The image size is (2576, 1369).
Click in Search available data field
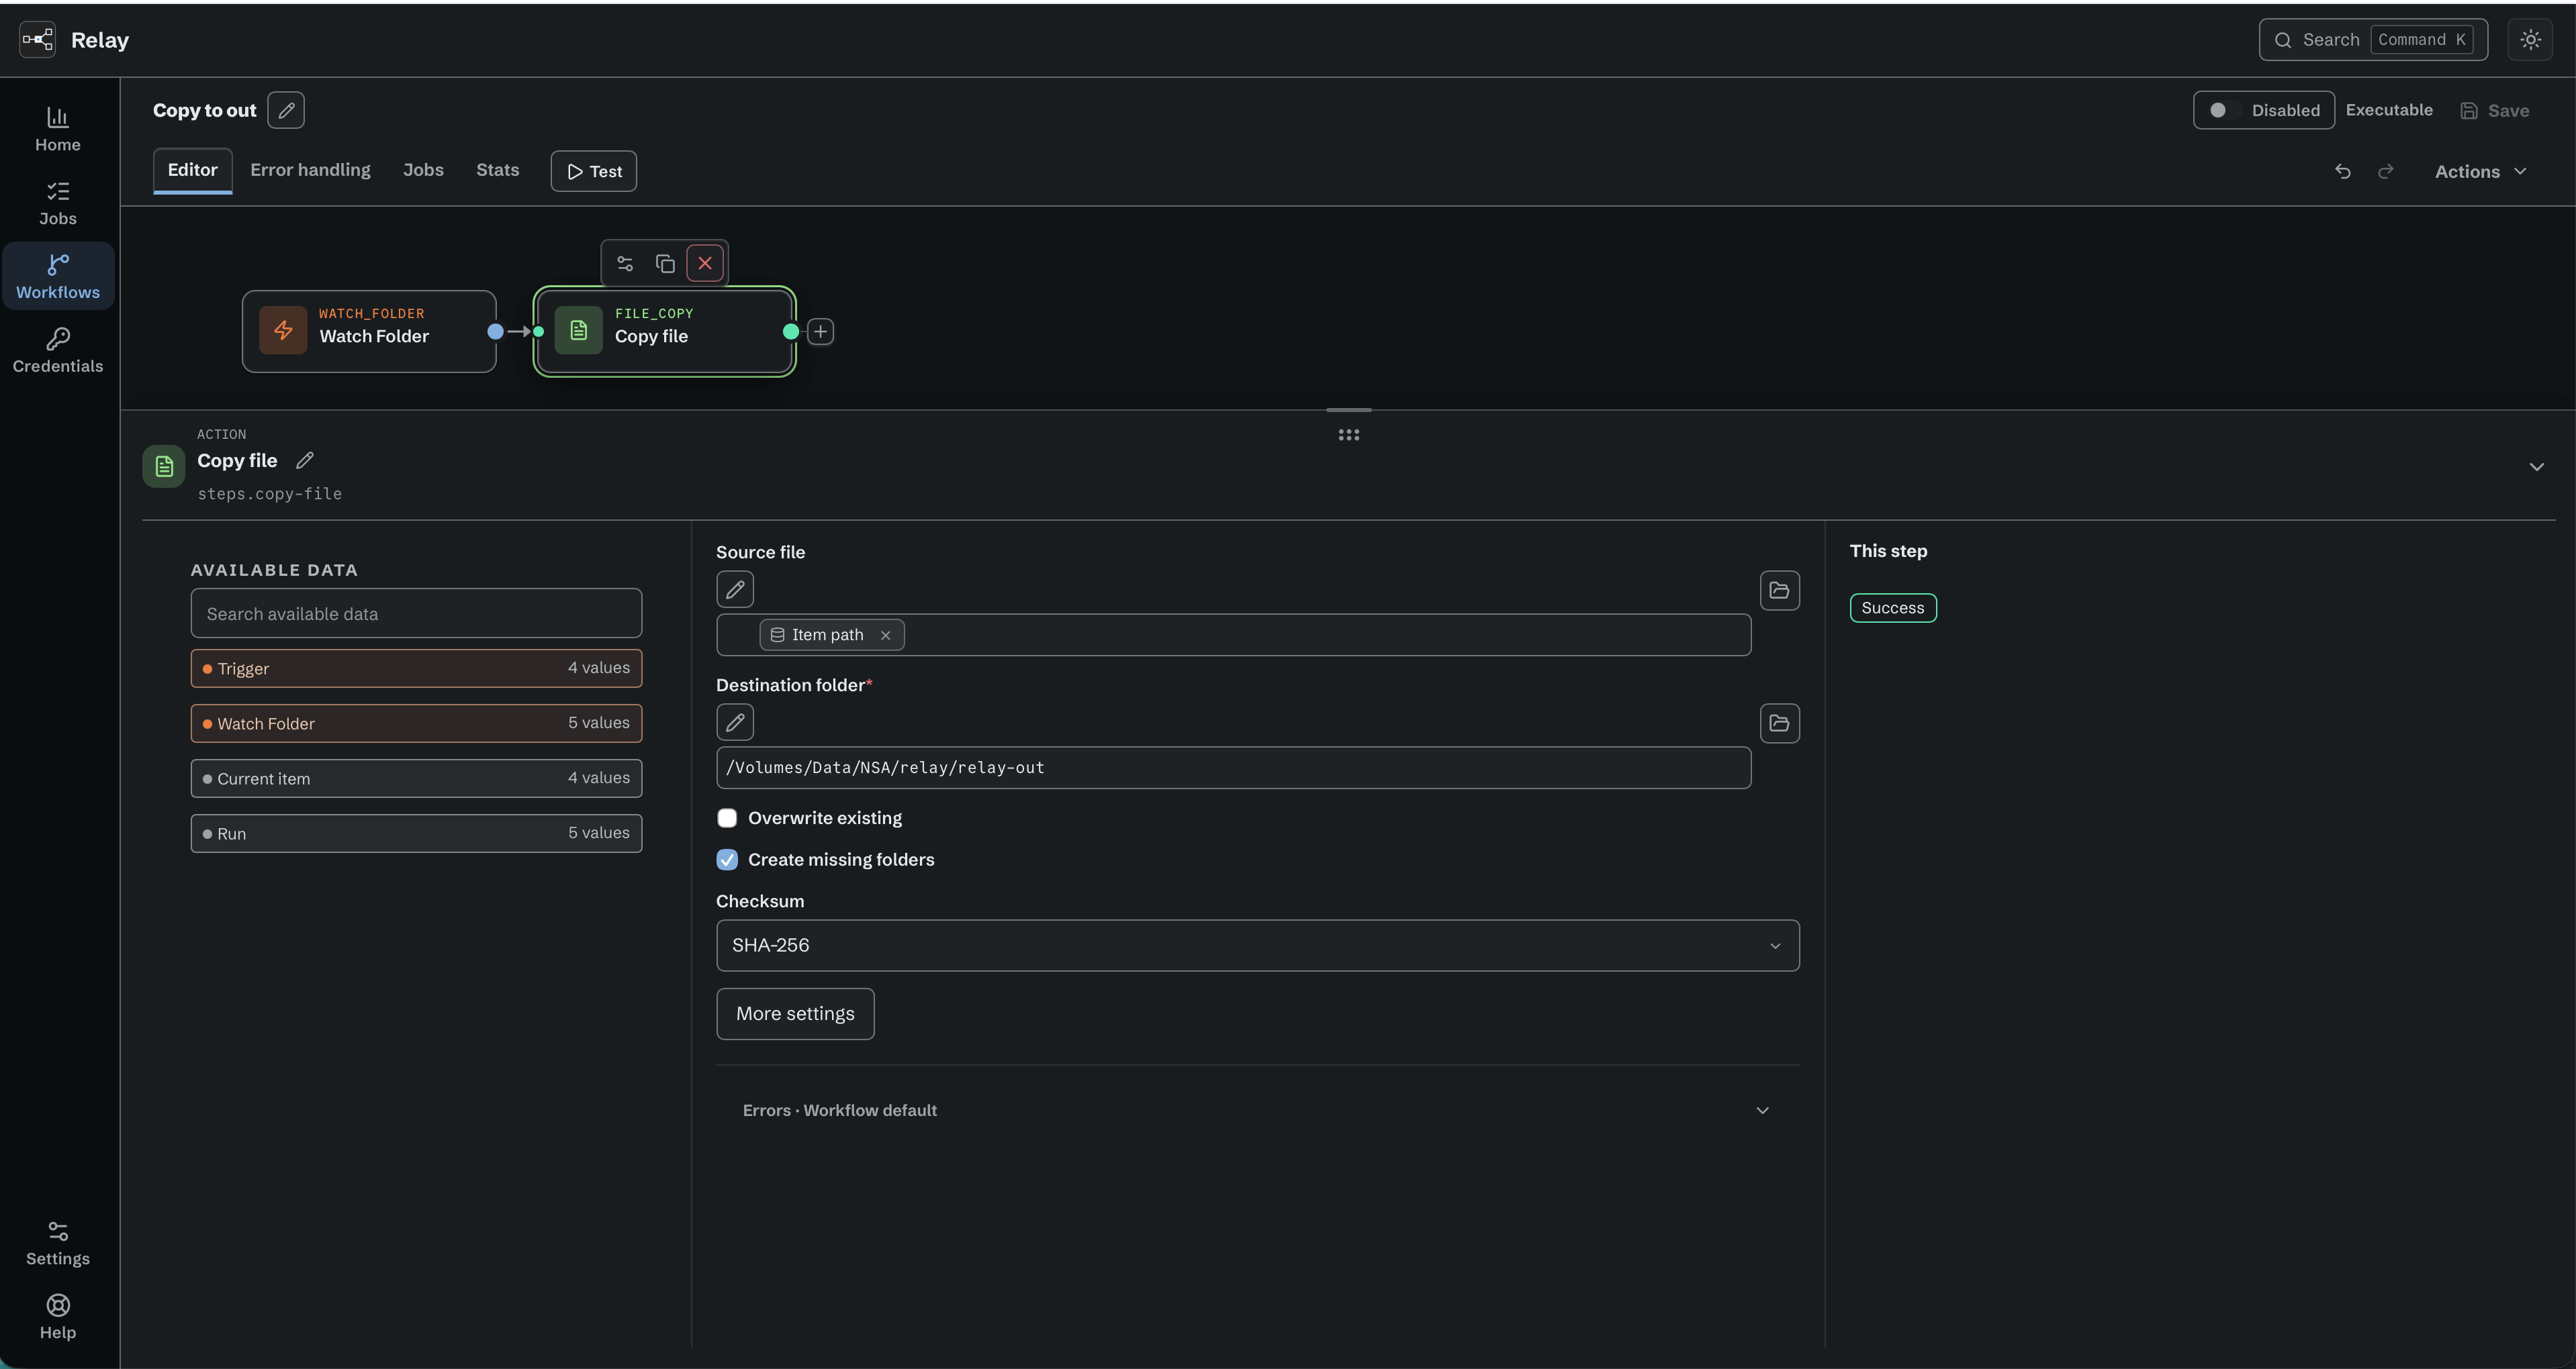point(416,613)
